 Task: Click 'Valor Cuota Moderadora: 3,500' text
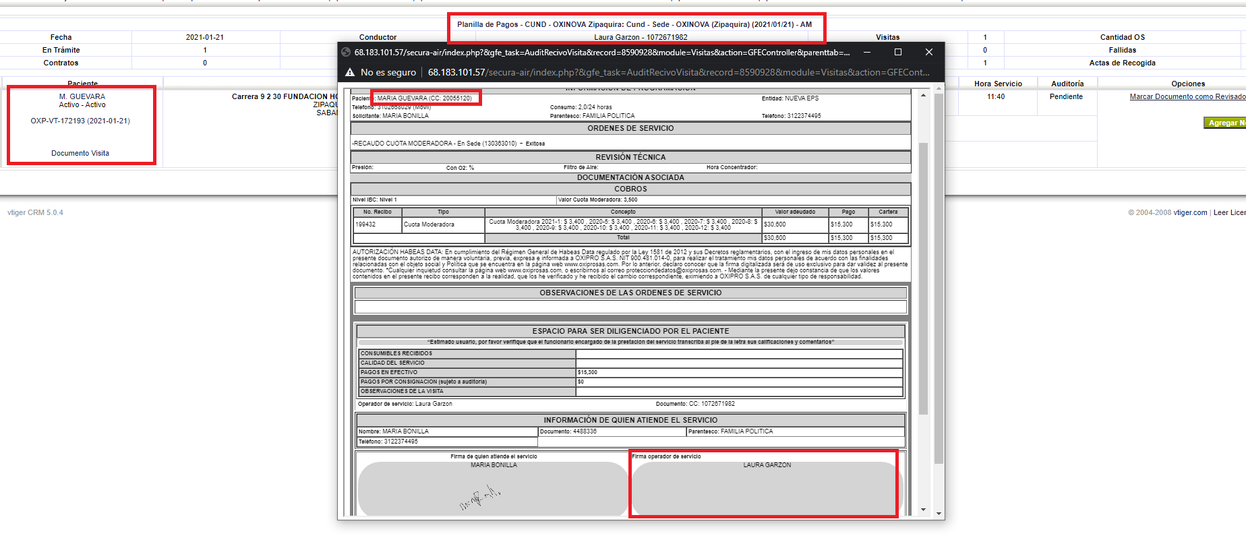tap(598, 200)
